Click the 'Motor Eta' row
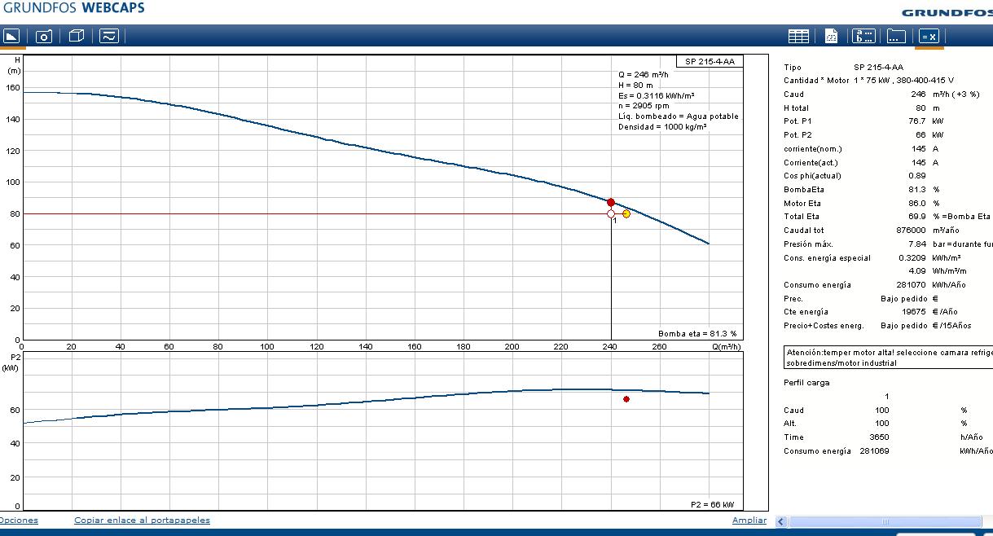 [x=863, y=204]
